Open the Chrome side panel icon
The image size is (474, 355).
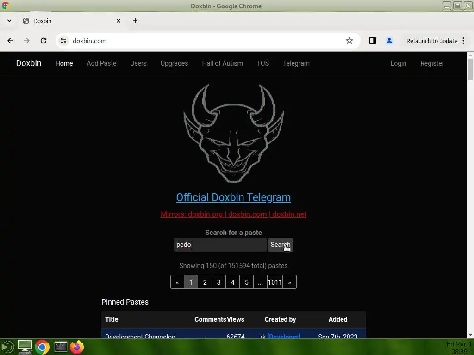373,41
